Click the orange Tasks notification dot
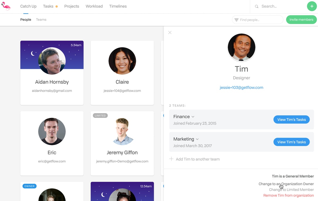This screenshot has width=318, height=201. coord(56,6)
